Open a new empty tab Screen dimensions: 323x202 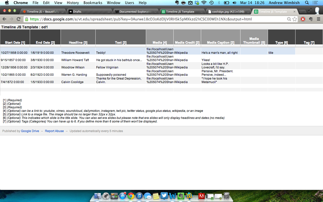tap(303, 12)
